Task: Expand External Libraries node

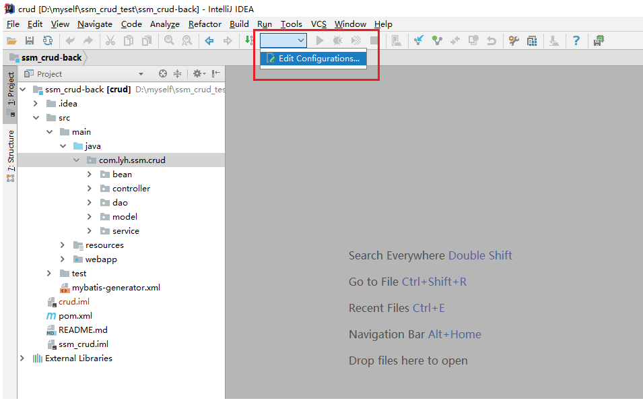Action: coord(22,358)
